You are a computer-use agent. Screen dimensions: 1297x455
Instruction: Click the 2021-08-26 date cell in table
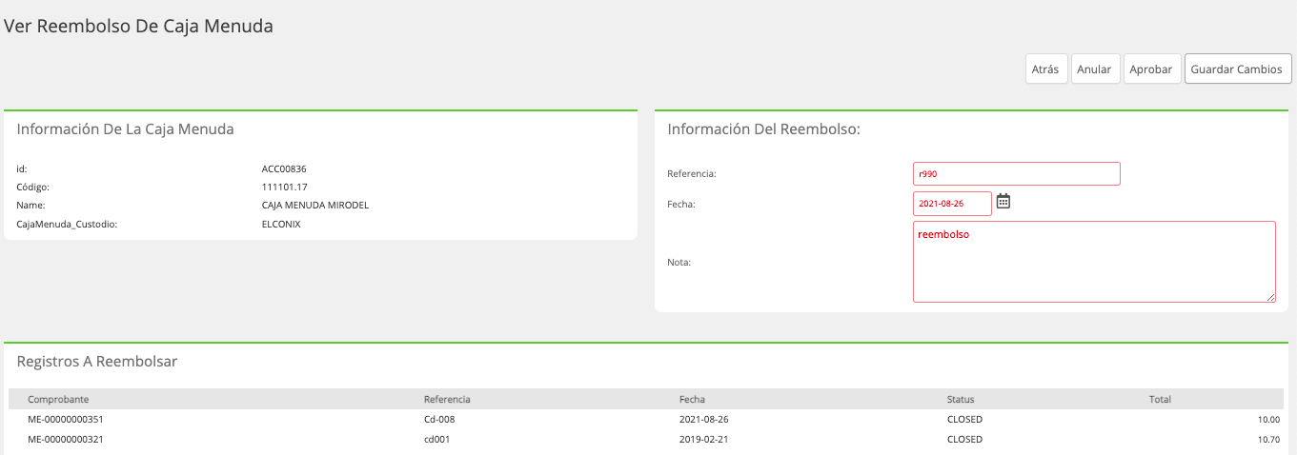pyautogui.click(x=704, y=419)
